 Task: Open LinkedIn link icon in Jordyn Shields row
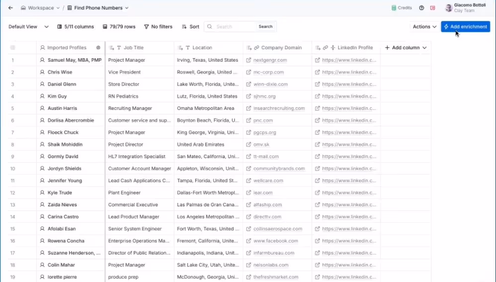317,169
